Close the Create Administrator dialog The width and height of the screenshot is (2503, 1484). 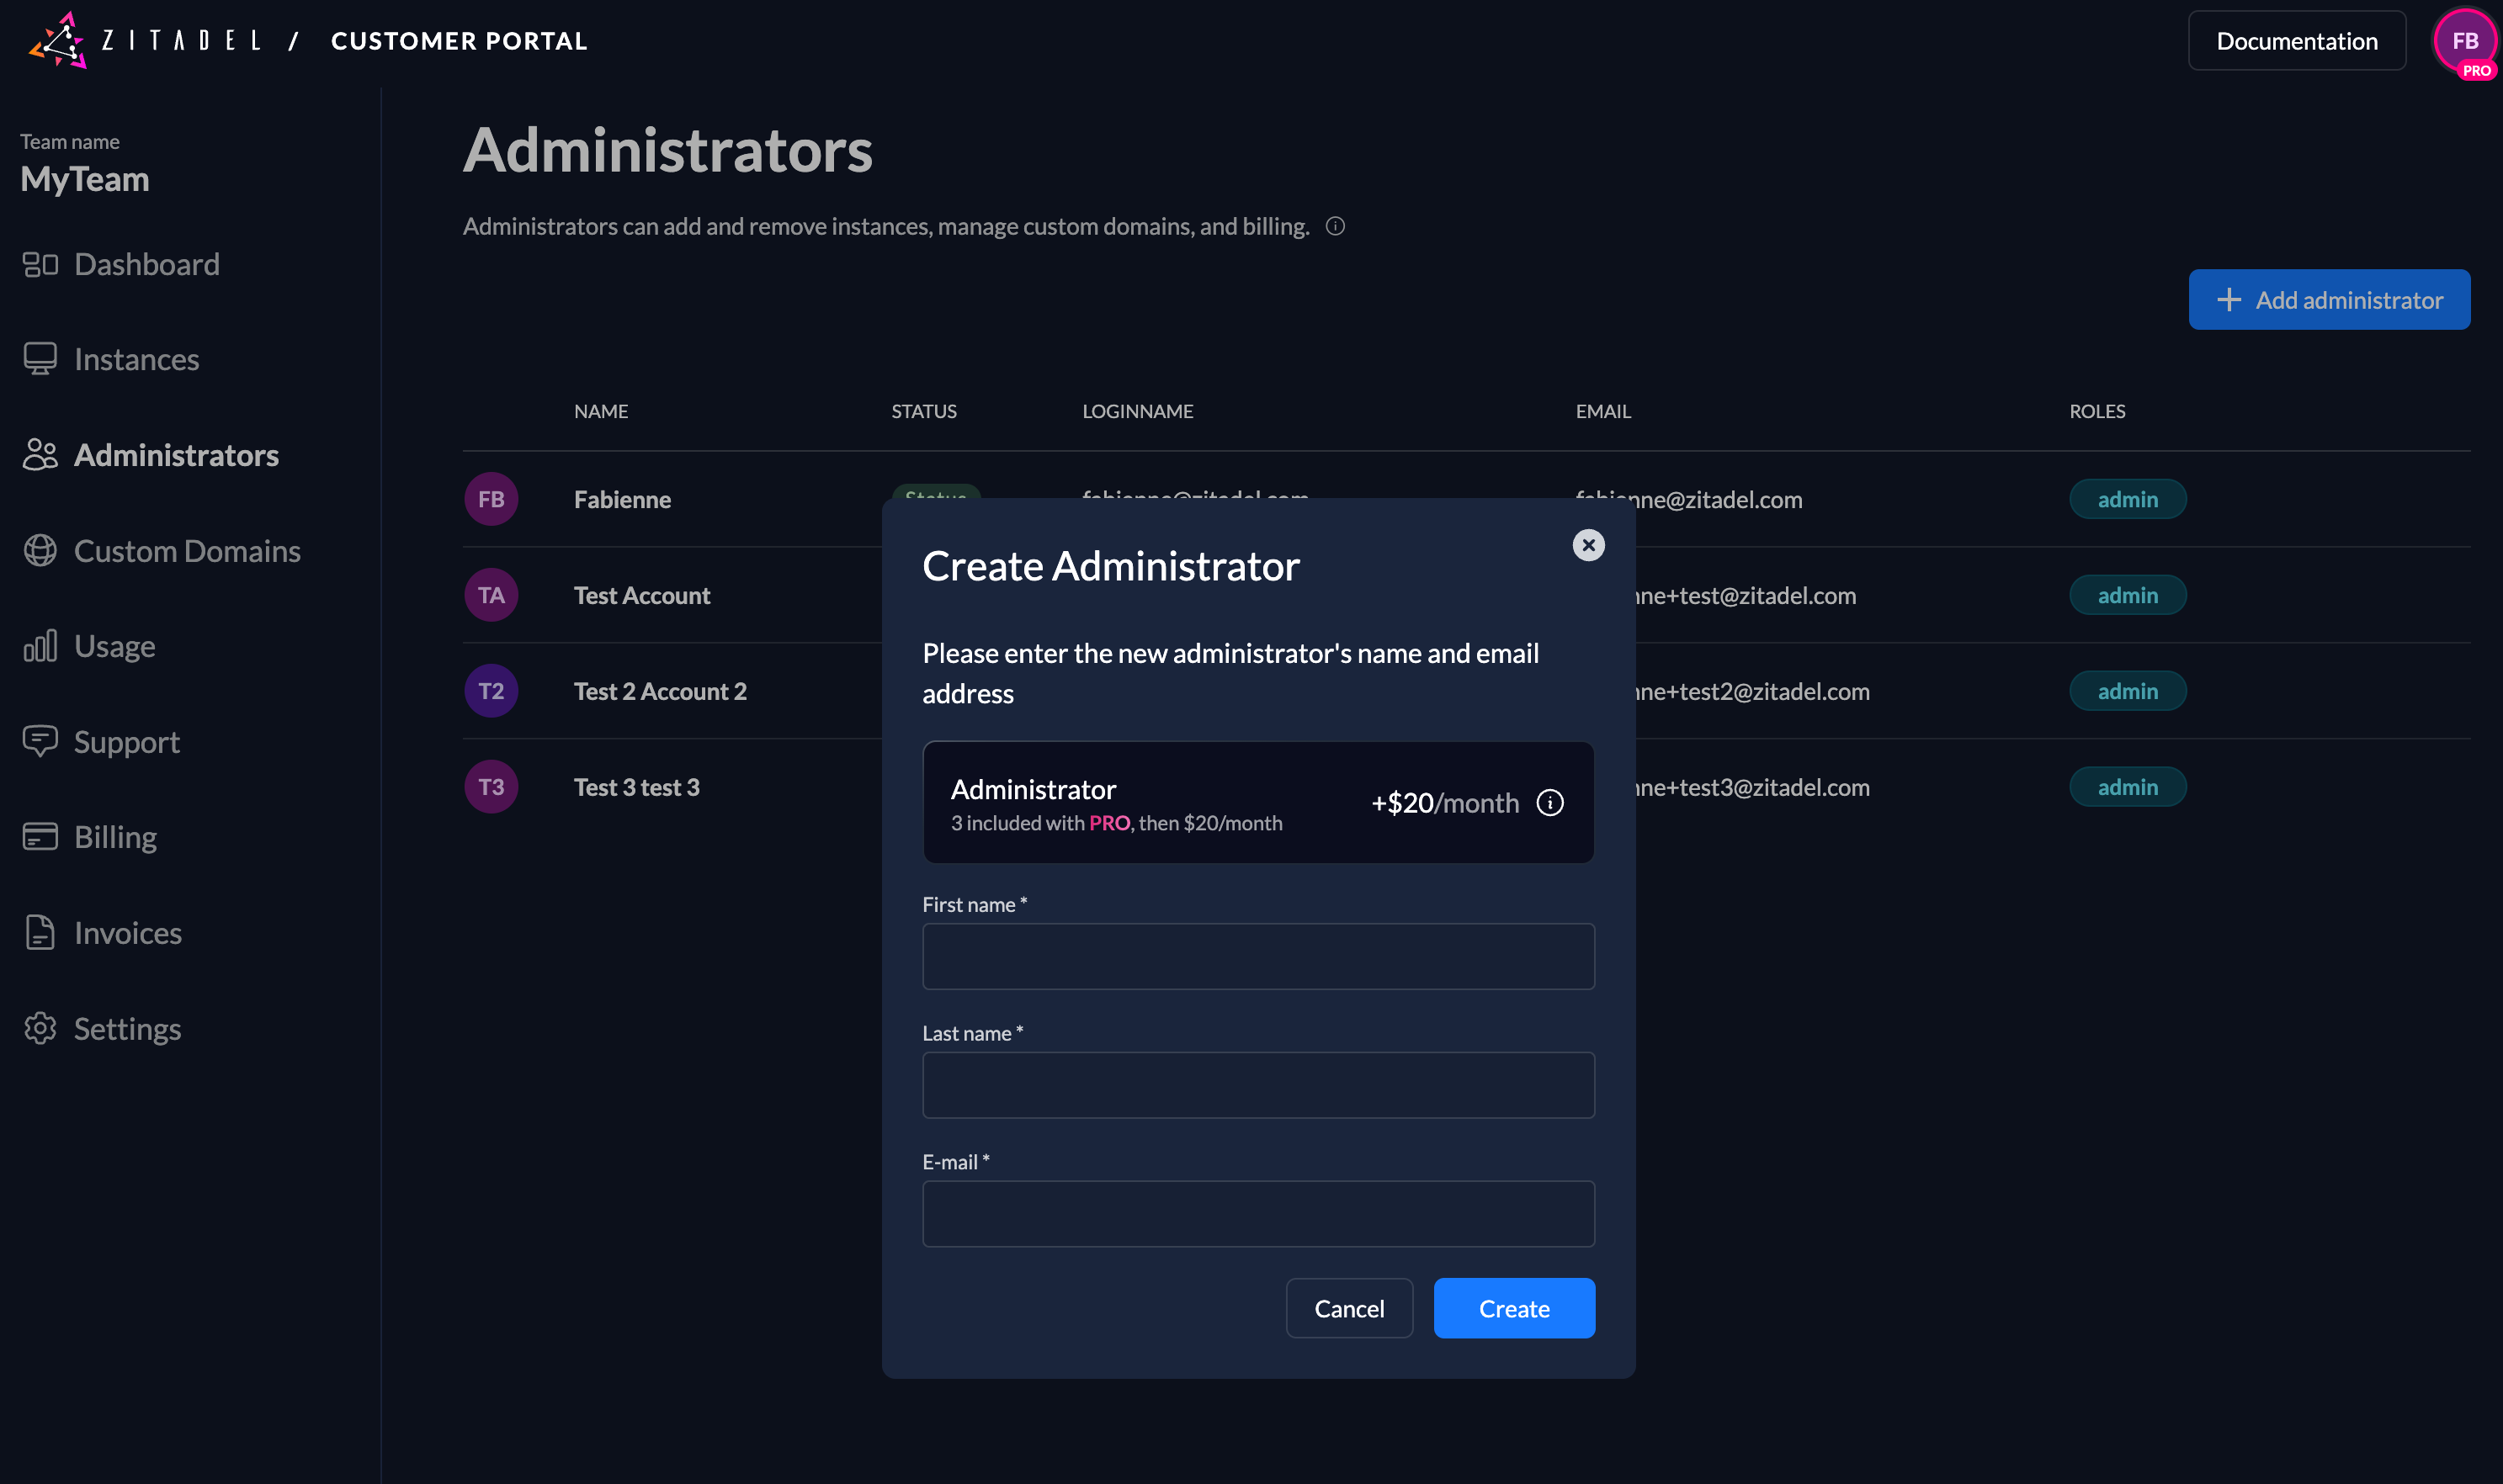coord(1590,545)
